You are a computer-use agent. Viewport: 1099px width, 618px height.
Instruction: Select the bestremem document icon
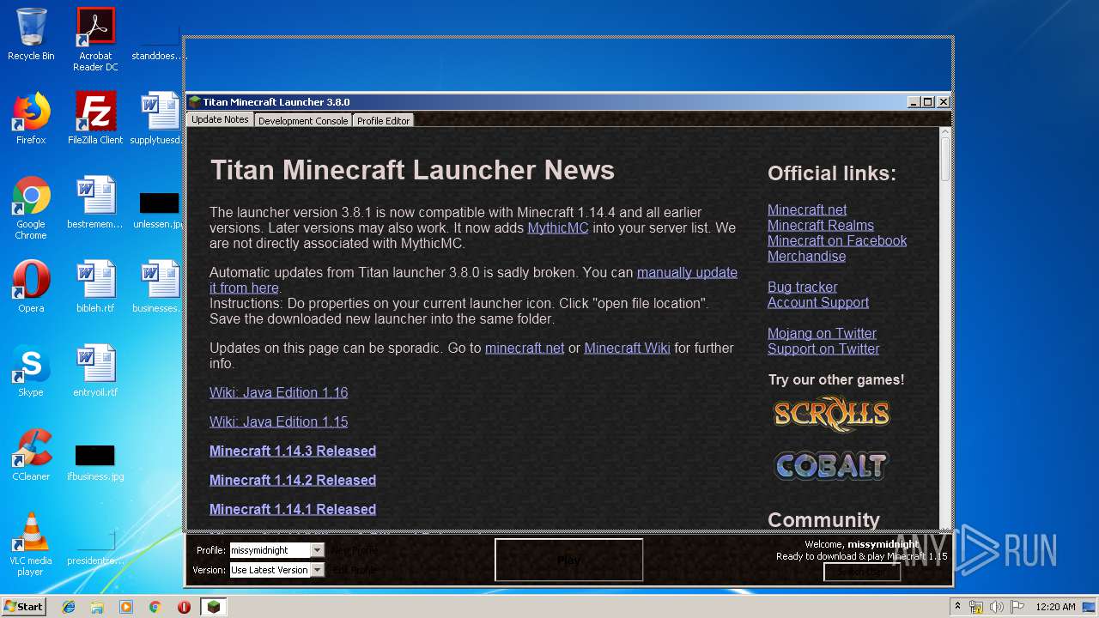click(x=95, y=203)
